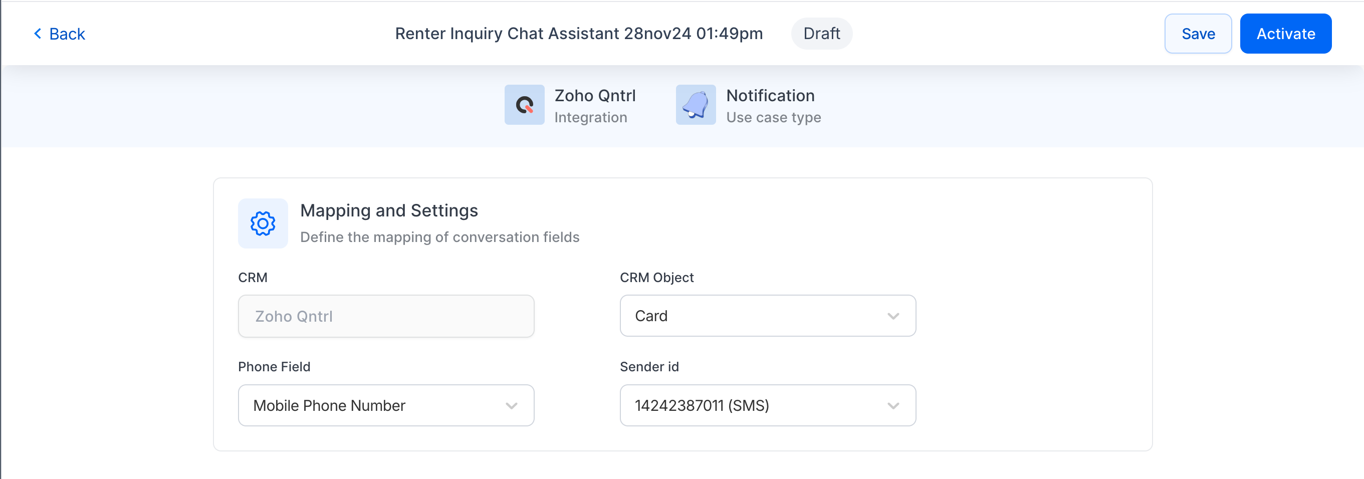Image resolution: width=1364 pixels, height=479 pixels.
Task: Click the Activate button
Action: pos(1286,34)
